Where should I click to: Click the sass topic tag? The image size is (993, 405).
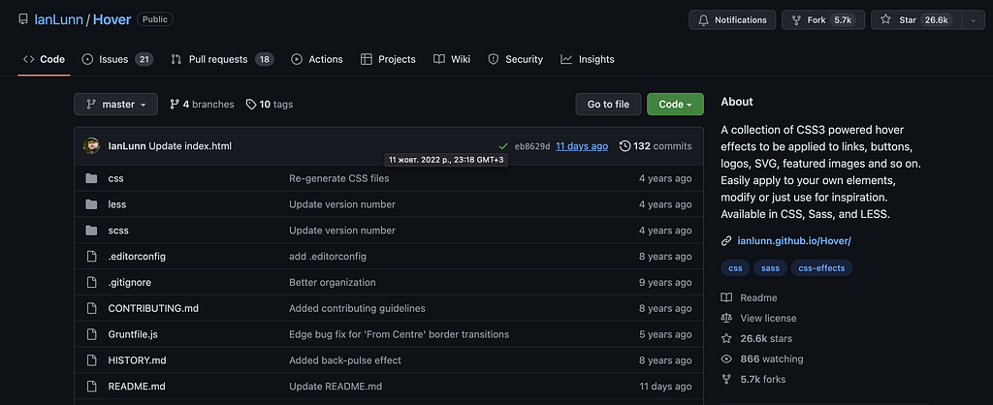point(770,268)
